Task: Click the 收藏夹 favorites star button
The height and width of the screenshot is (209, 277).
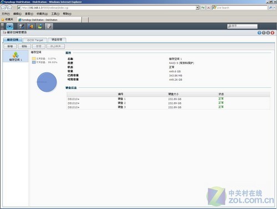Action: [x=7, y=19]
